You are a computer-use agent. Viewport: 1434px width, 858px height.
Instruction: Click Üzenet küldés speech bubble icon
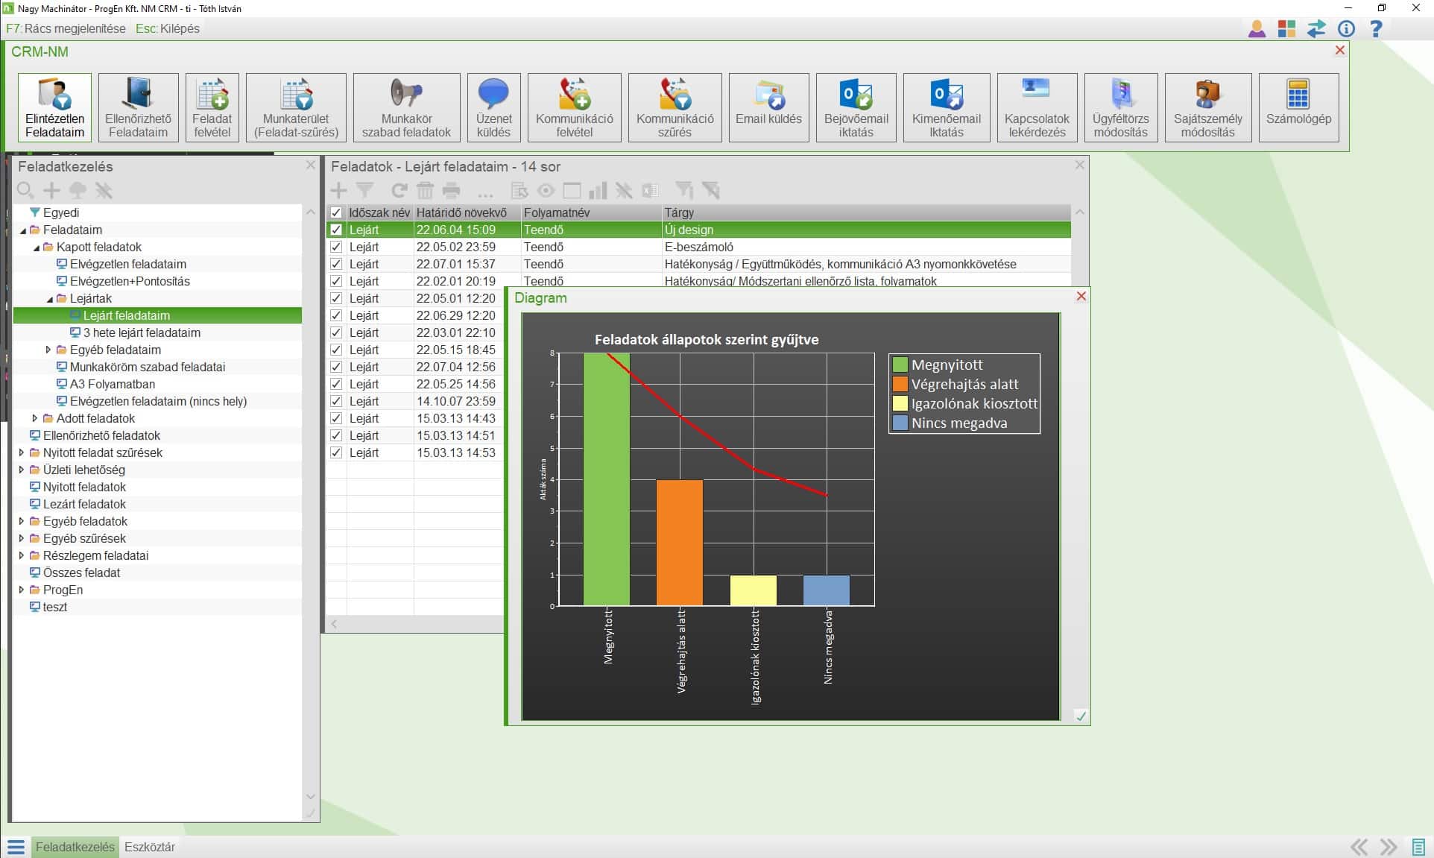coord(493,107)
